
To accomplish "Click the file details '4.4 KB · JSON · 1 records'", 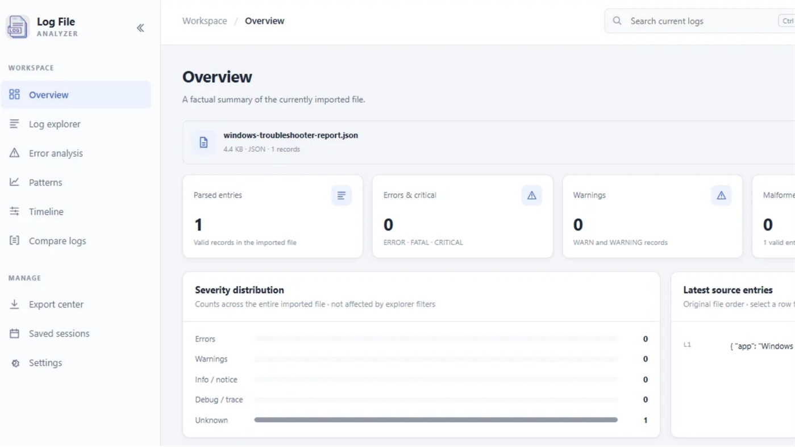I will [261, 149].
